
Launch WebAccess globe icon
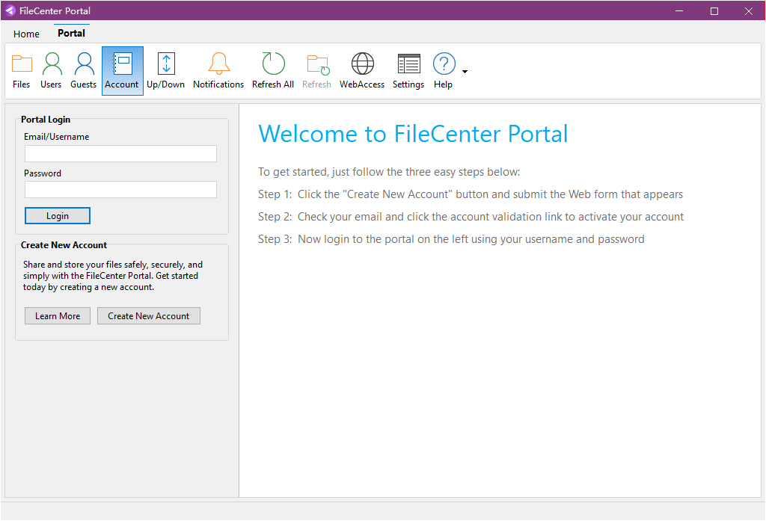pyautogui.click(x=362, y=71)
